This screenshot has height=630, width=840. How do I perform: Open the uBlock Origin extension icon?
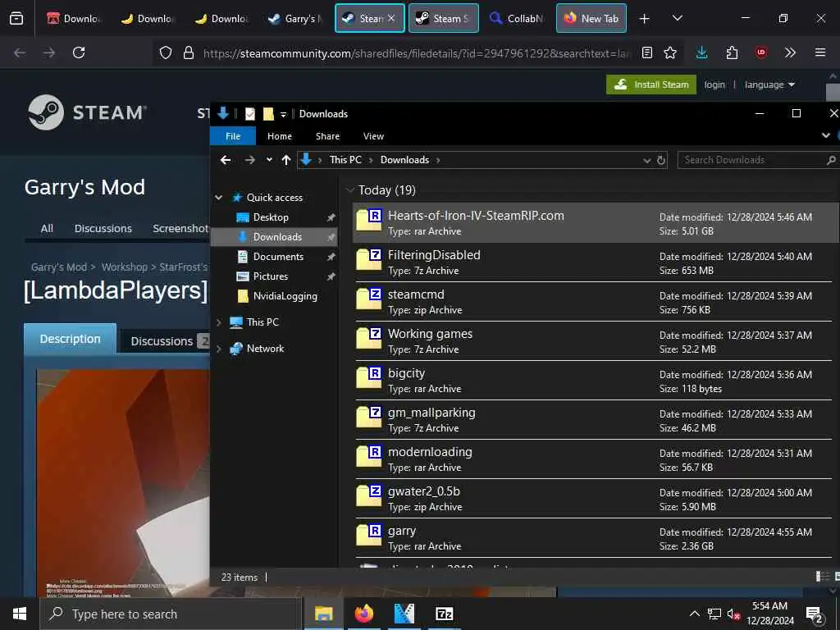[760, 52]
